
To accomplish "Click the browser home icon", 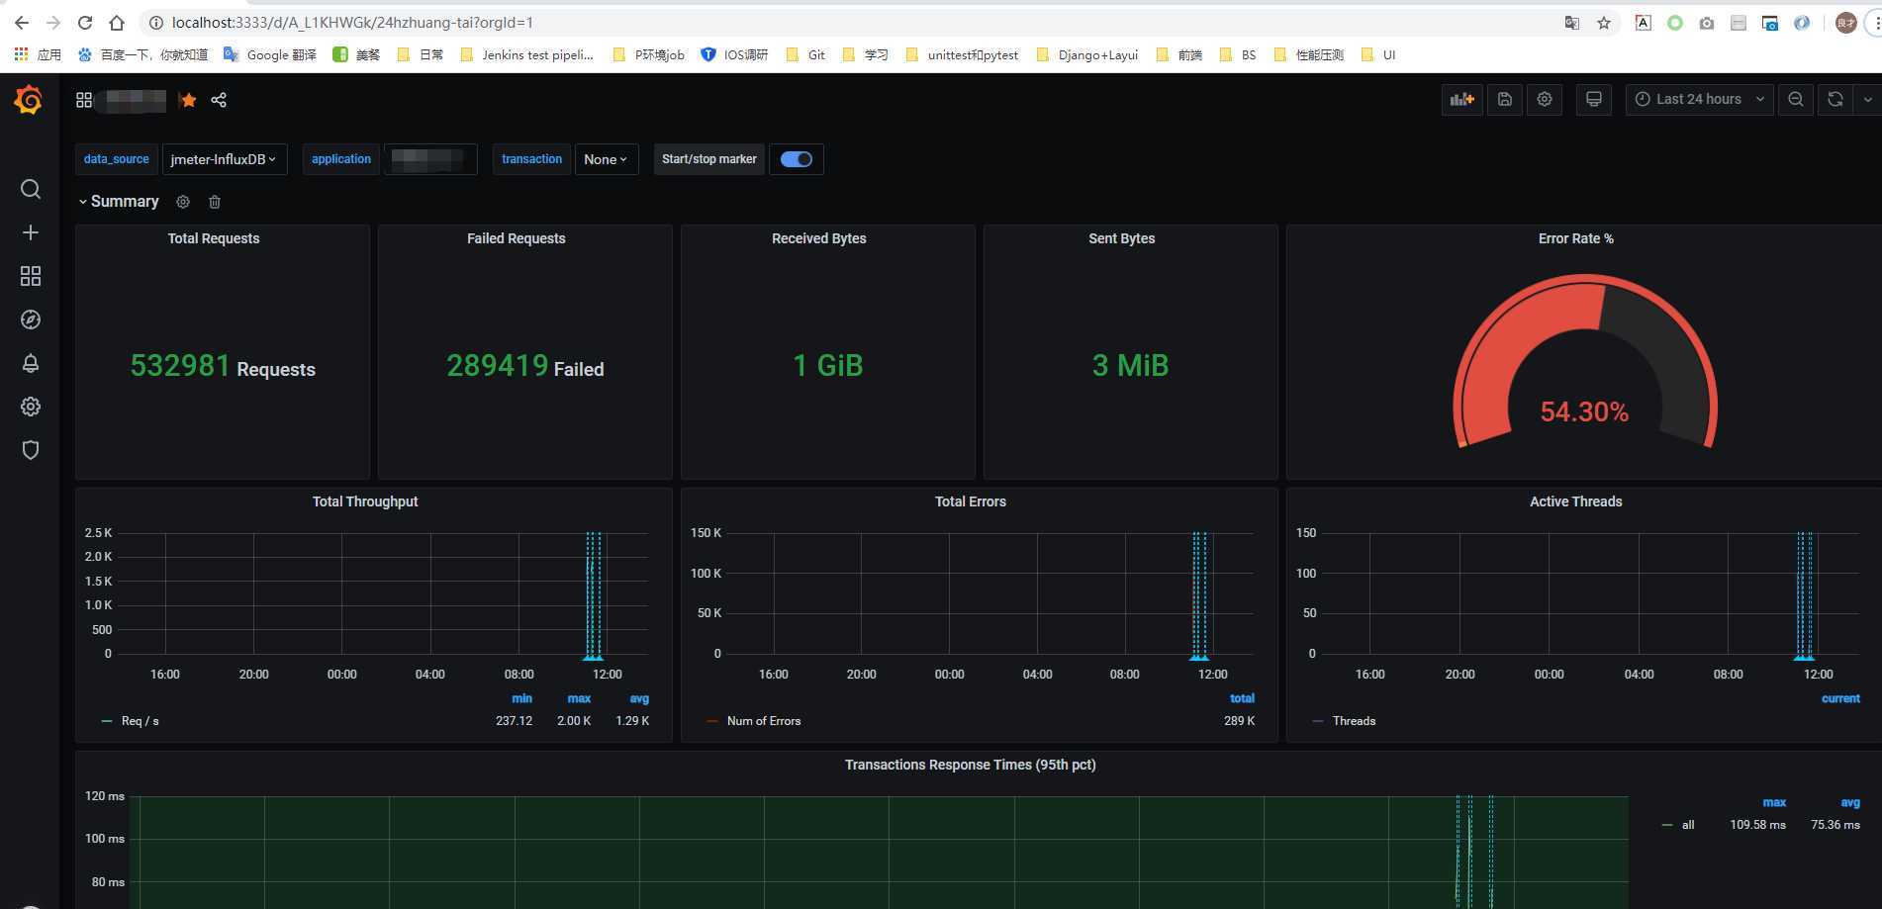I will point(117,23).
